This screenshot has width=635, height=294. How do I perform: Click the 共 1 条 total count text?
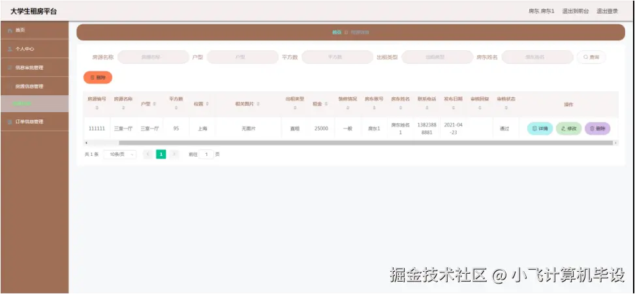91,154
